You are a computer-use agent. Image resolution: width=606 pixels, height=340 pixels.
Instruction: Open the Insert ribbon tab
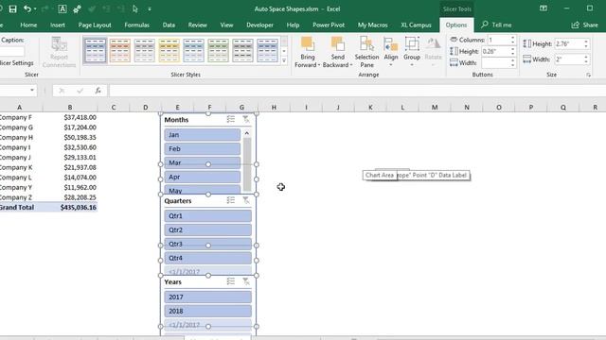(x=58, y=25)
